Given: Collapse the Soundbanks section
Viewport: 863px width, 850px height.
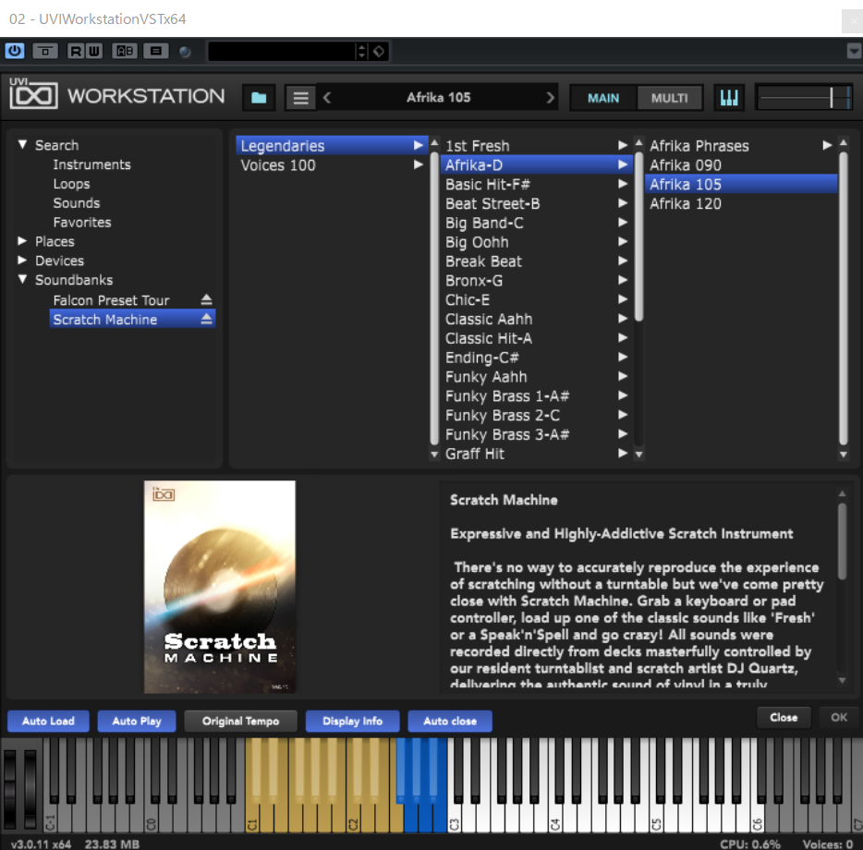Looking at the screenshot, I should [22, 280].
